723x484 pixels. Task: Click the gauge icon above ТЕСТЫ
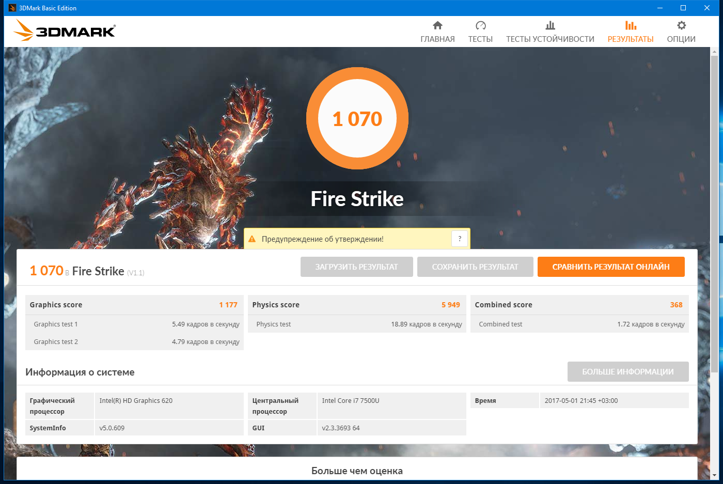[x=480, y=25]
